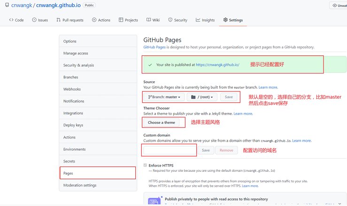This screenshot has width=347, height=206.
Task: Switch to the Projects tab
Action: (128, 20)
